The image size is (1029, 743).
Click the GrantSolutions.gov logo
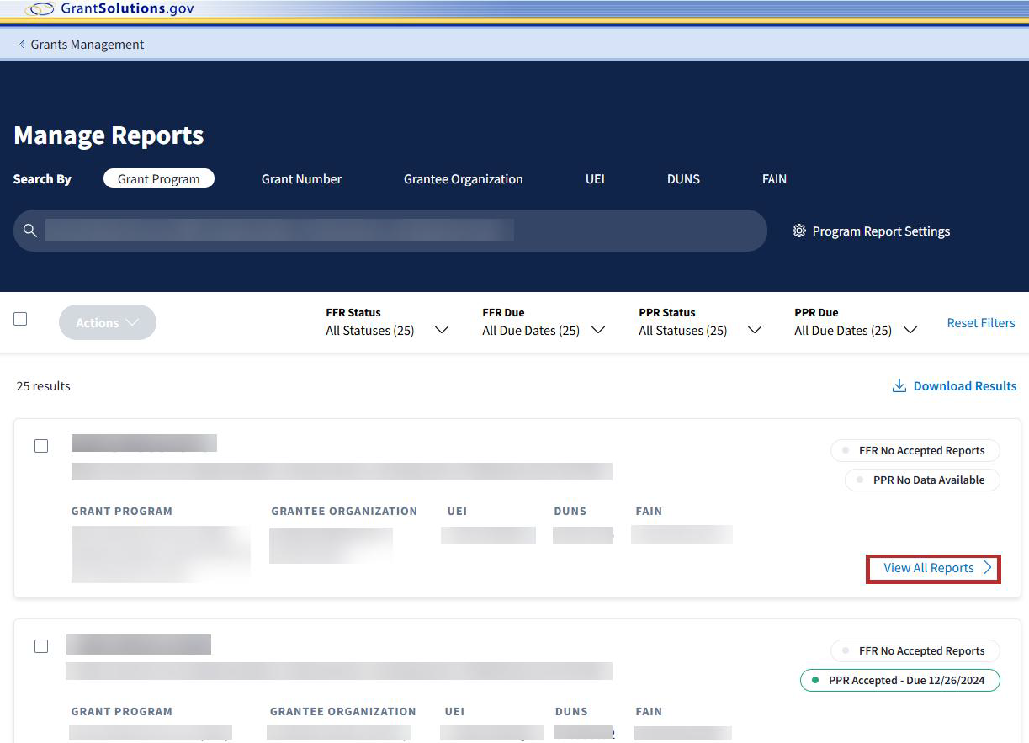pyautogui.click(x=109, y=9)
